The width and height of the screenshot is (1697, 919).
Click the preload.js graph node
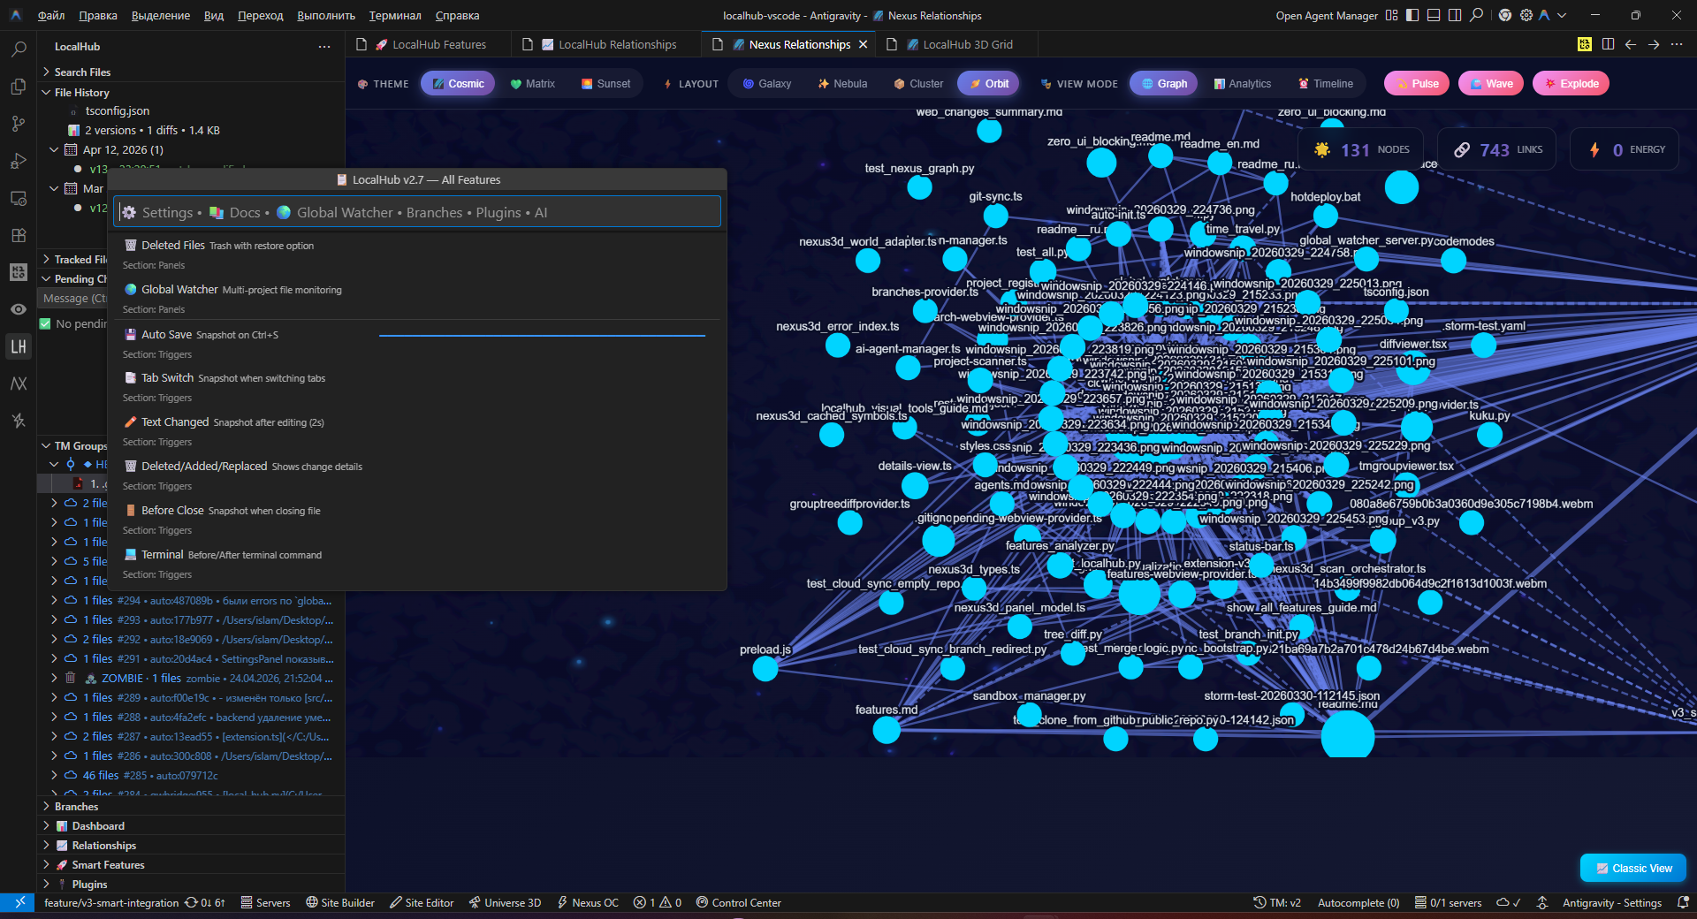tap(765, 668)
